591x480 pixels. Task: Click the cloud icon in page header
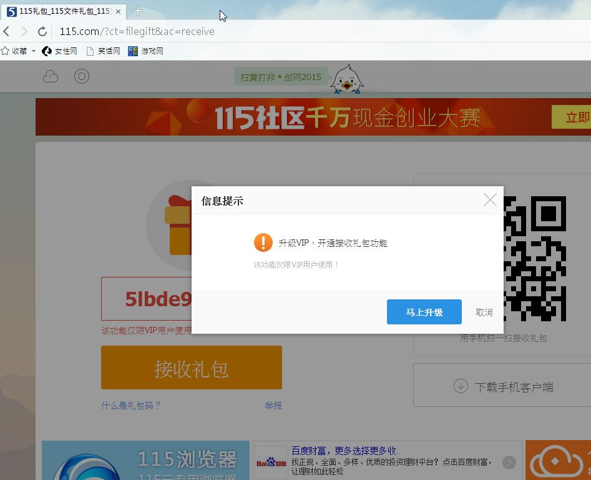[x=51, y=77]
